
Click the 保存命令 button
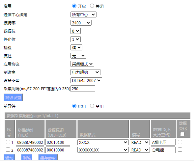(48, 157)
